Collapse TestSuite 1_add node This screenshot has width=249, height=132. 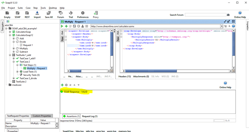[10, 55]
